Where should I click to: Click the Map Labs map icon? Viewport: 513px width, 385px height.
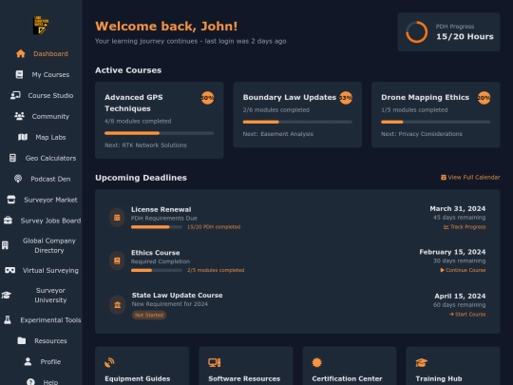click(x=23, y=137)
